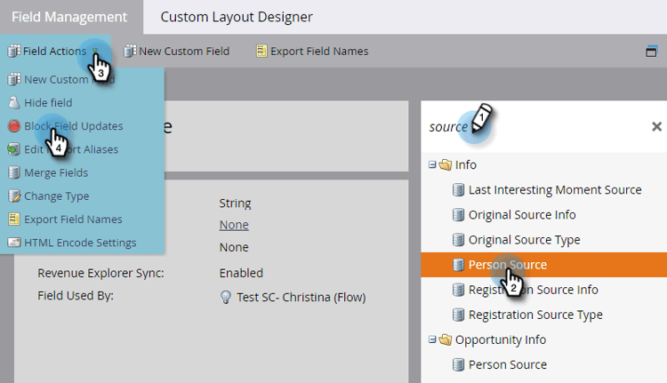Switch to the Custom Layout Designer tab

tap(237, 17)
